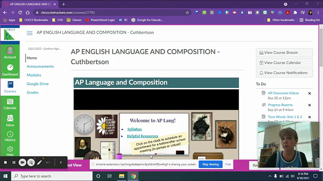The width and height of the screenshot is (323, 181).
Task: Click Stop sharing button
Action: pyautogui.click(x=210, y=164)
